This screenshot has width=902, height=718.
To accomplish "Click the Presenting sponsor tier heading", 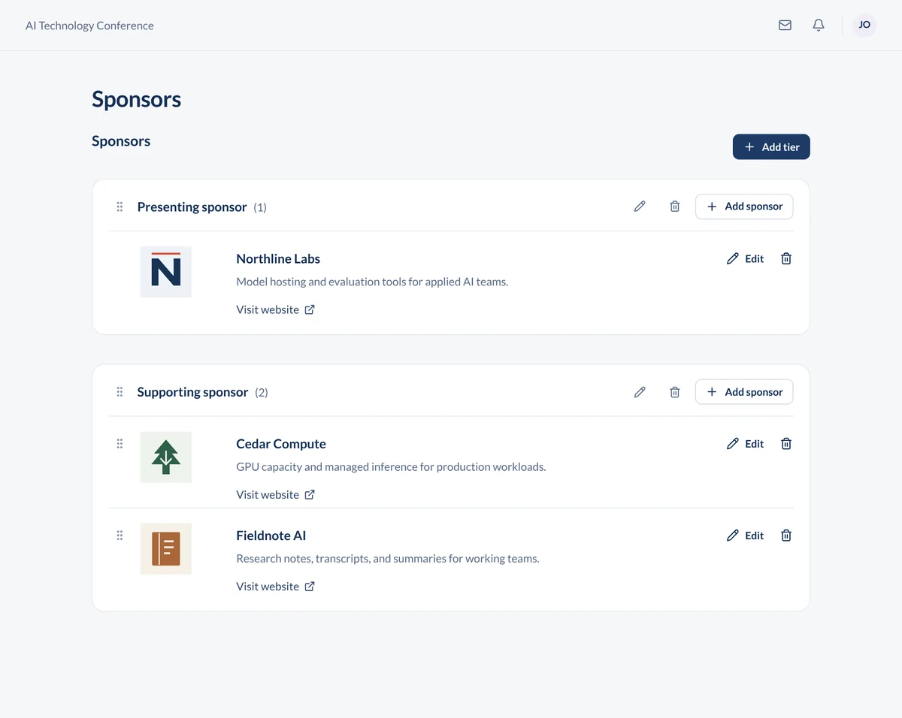I will [x=192, y=207].
